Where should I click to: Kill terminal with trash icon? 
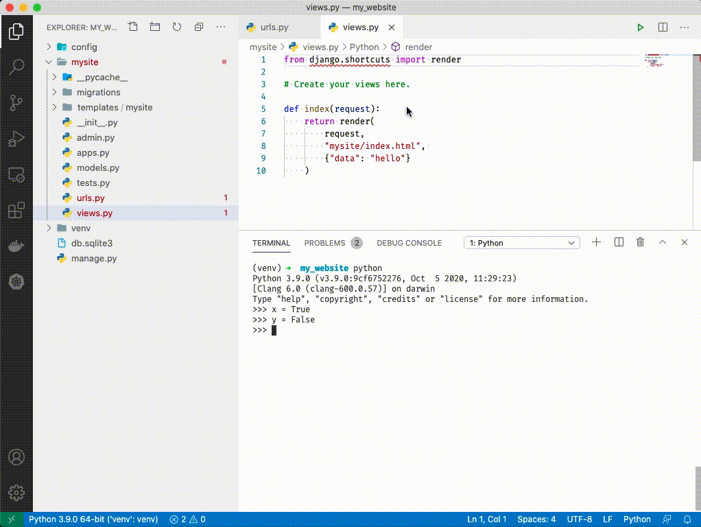640,242
